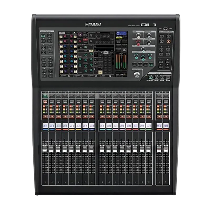Toggle ON key of the MONO strip

[166, 116]
